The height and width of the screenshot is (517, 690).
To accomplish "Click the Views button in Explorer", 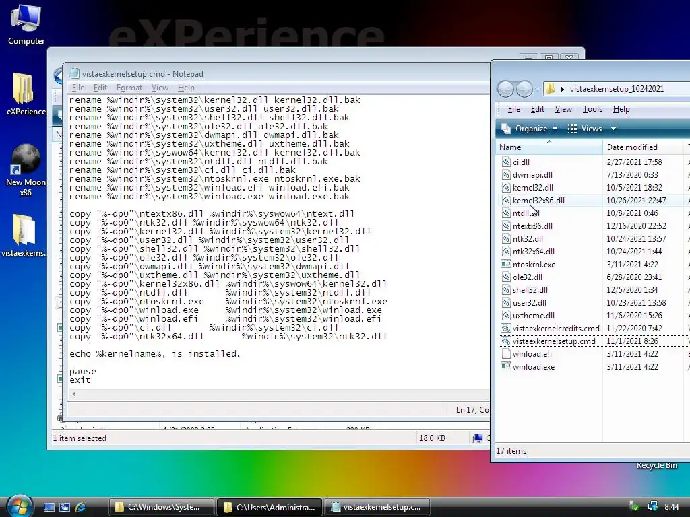I will [586, 129].
